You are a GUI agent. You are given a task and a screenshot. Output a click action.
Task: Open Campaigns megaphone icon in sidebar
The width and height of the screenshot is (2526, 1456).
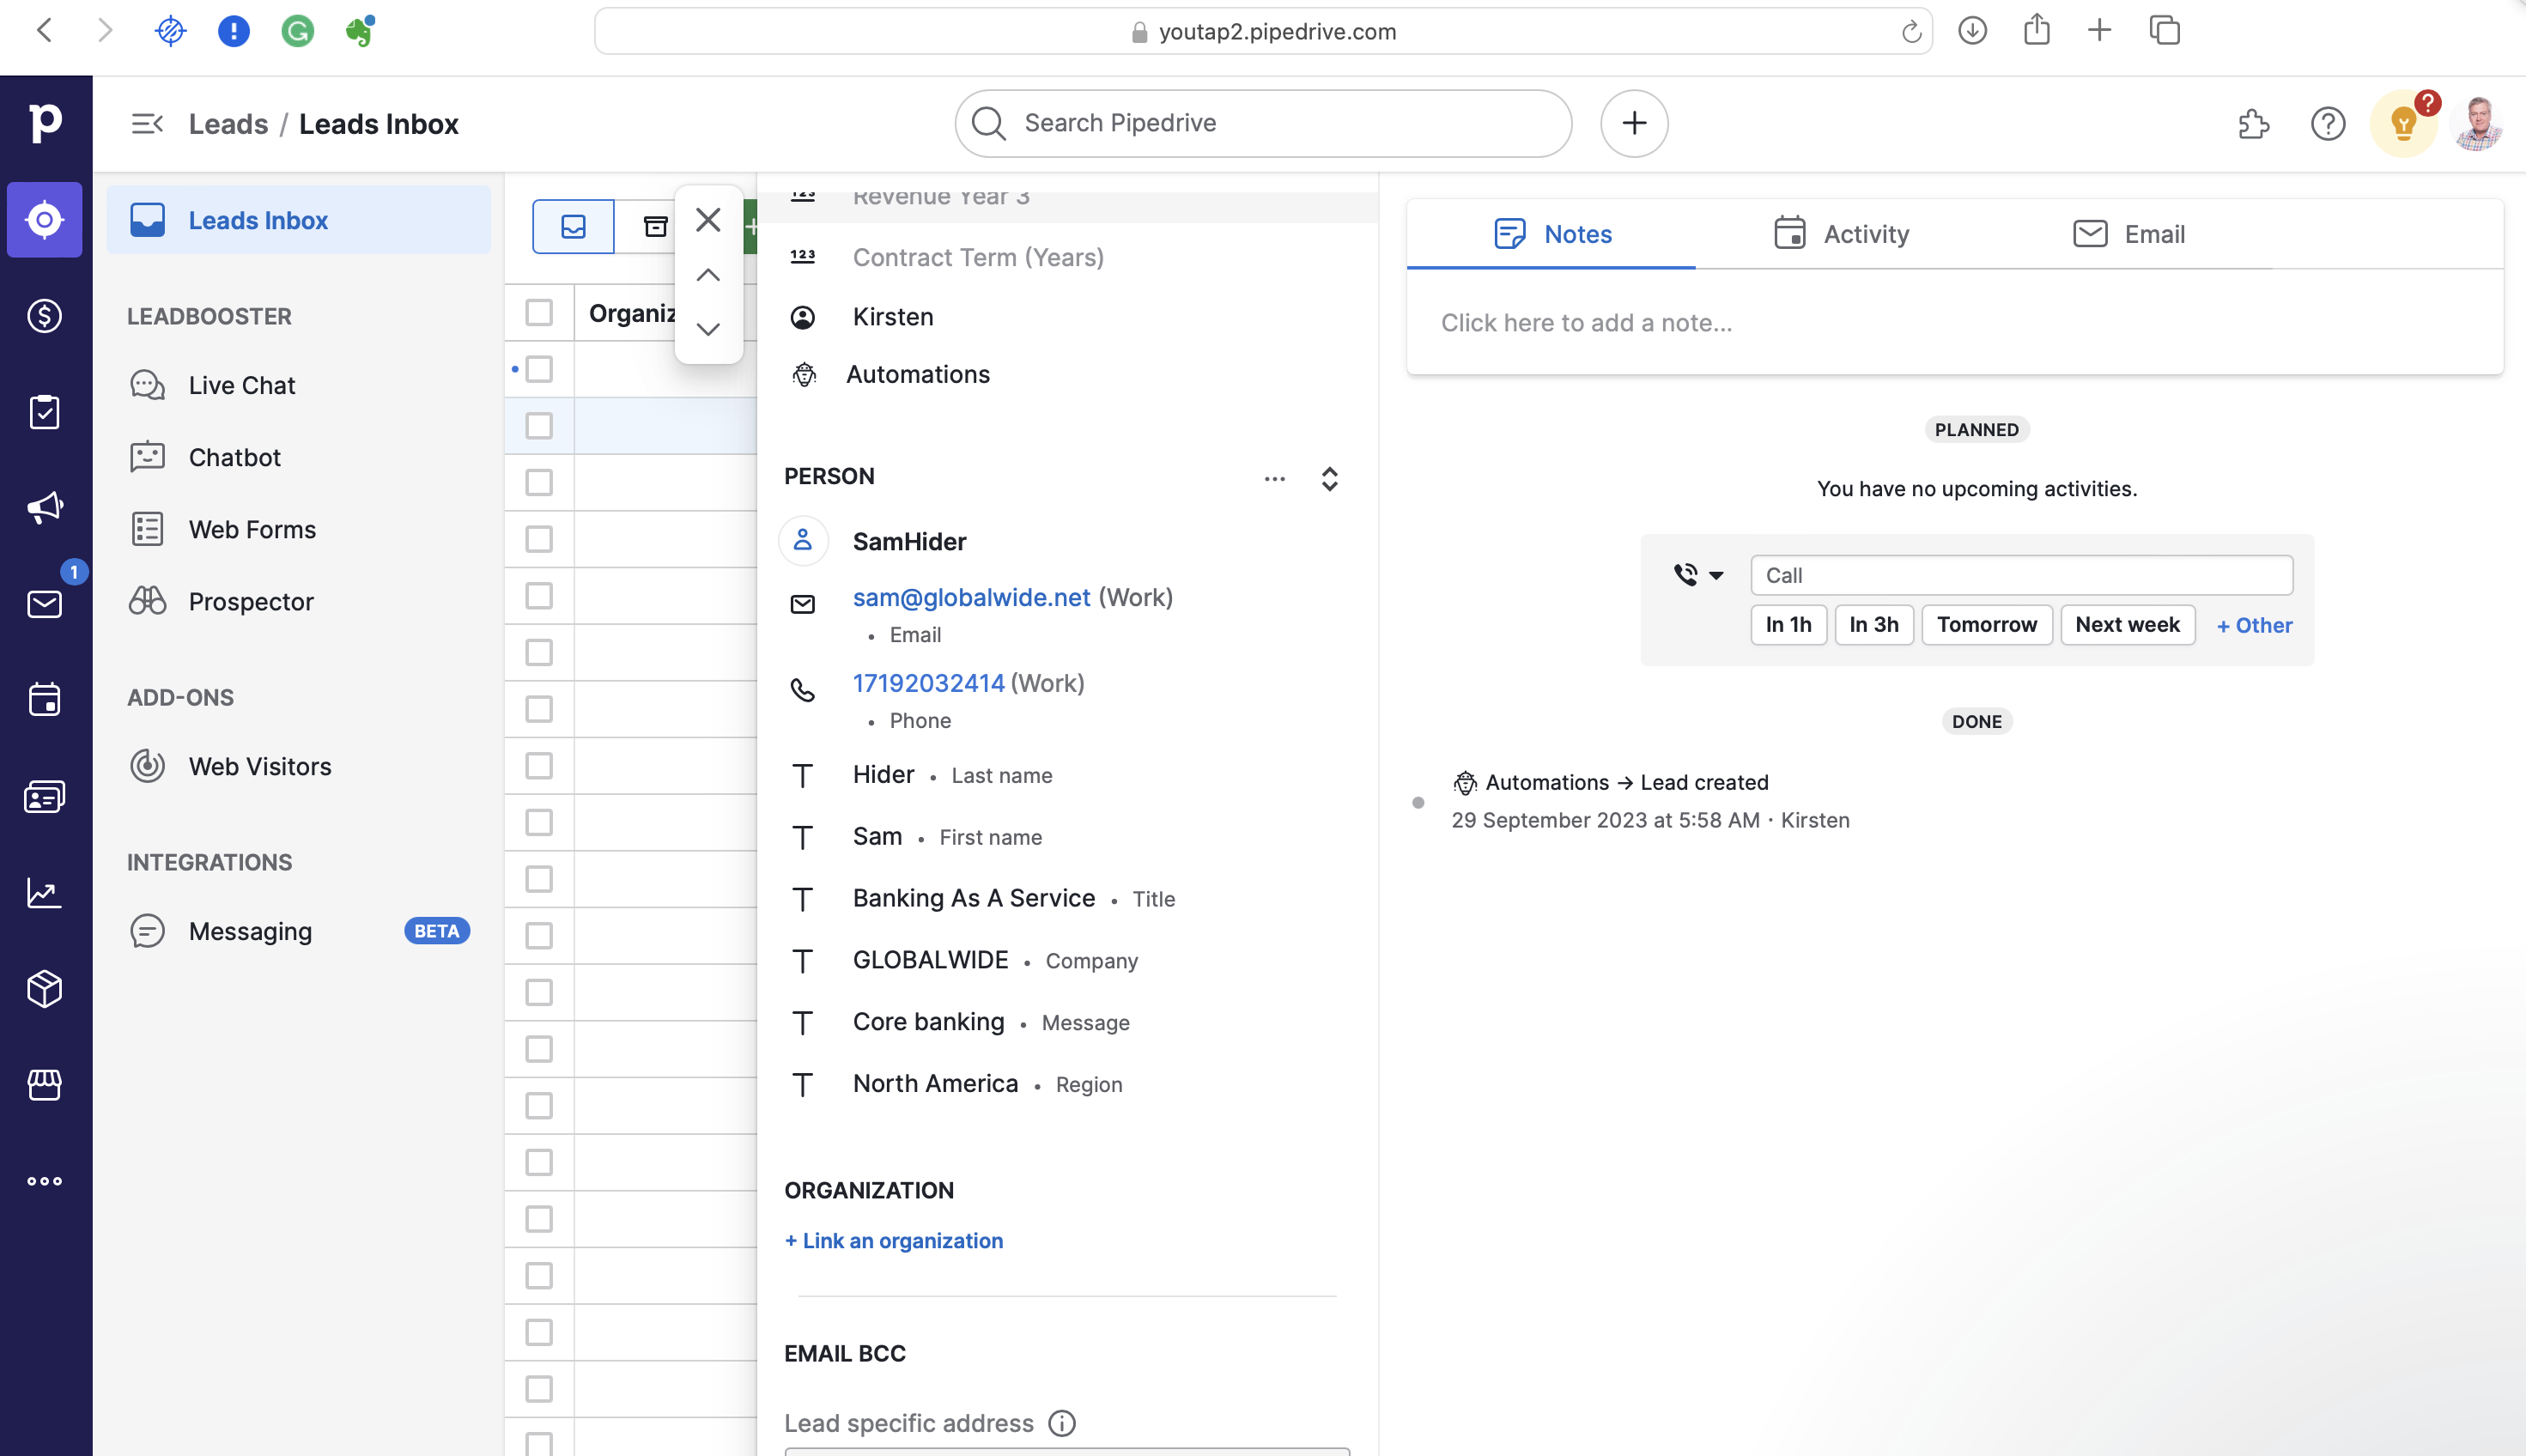click(45, 508)
